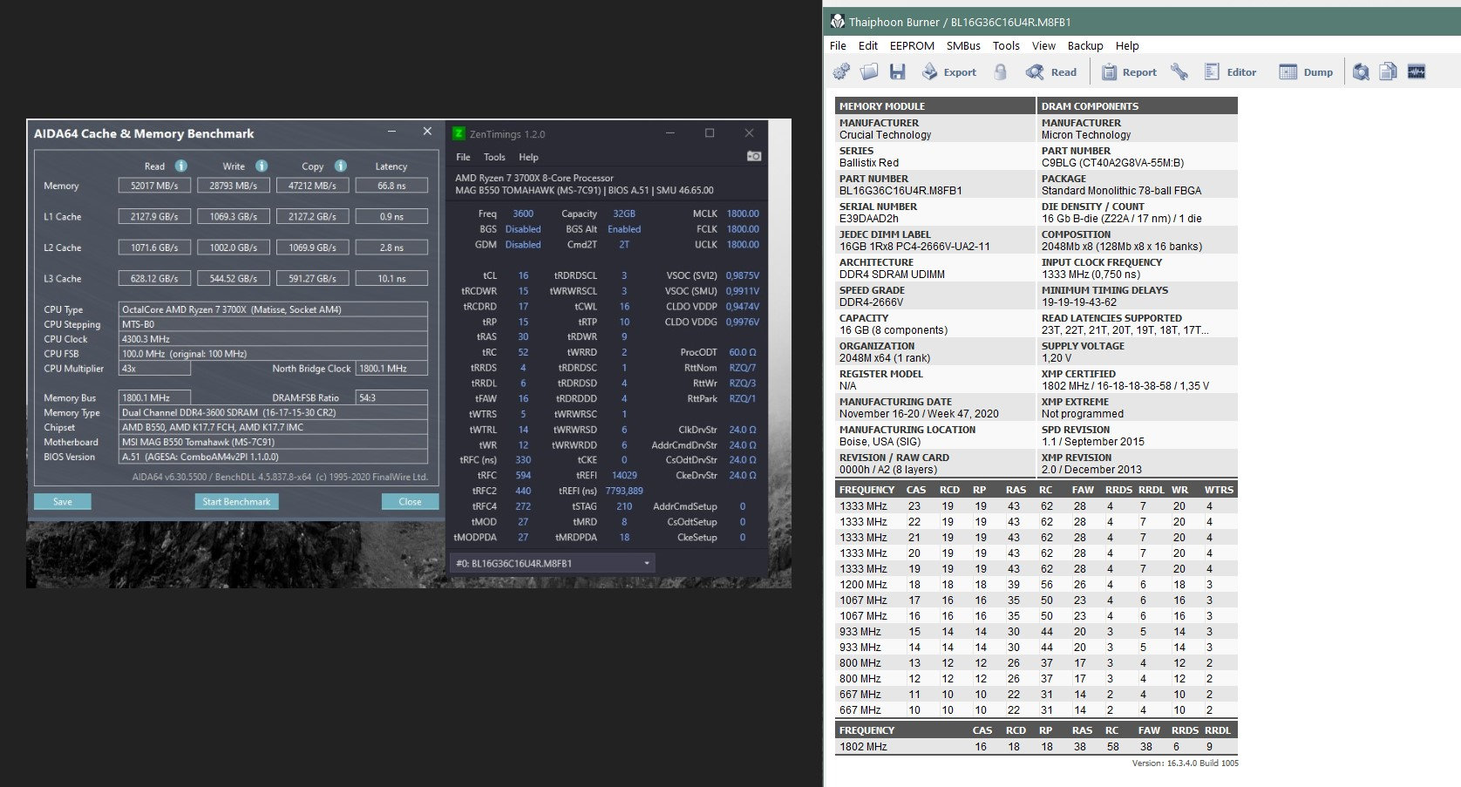Click the ZenTimings camera screenshot icon

[754, 157]
